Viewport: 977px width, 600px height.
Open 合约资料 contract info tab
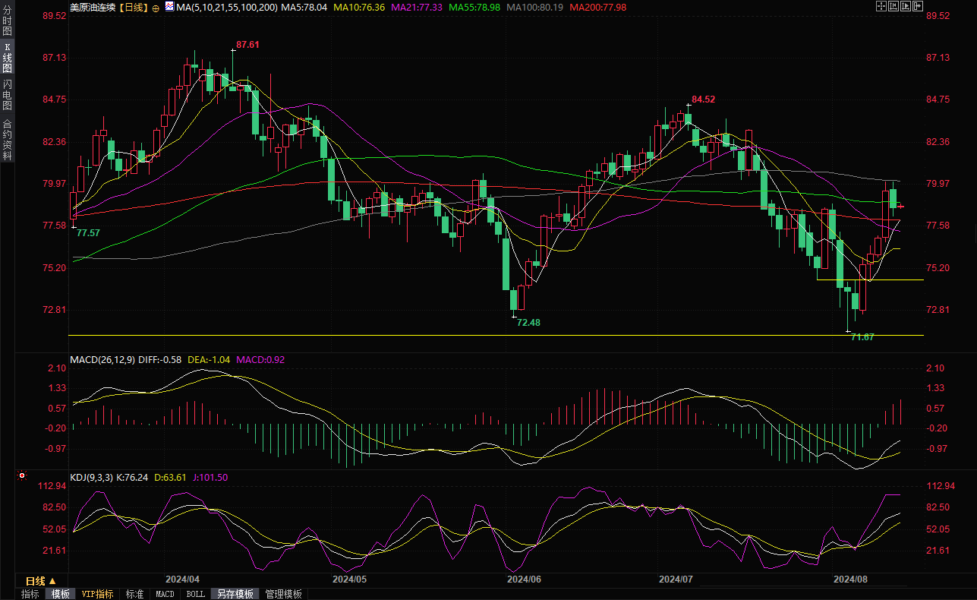[x=7, y=140]
